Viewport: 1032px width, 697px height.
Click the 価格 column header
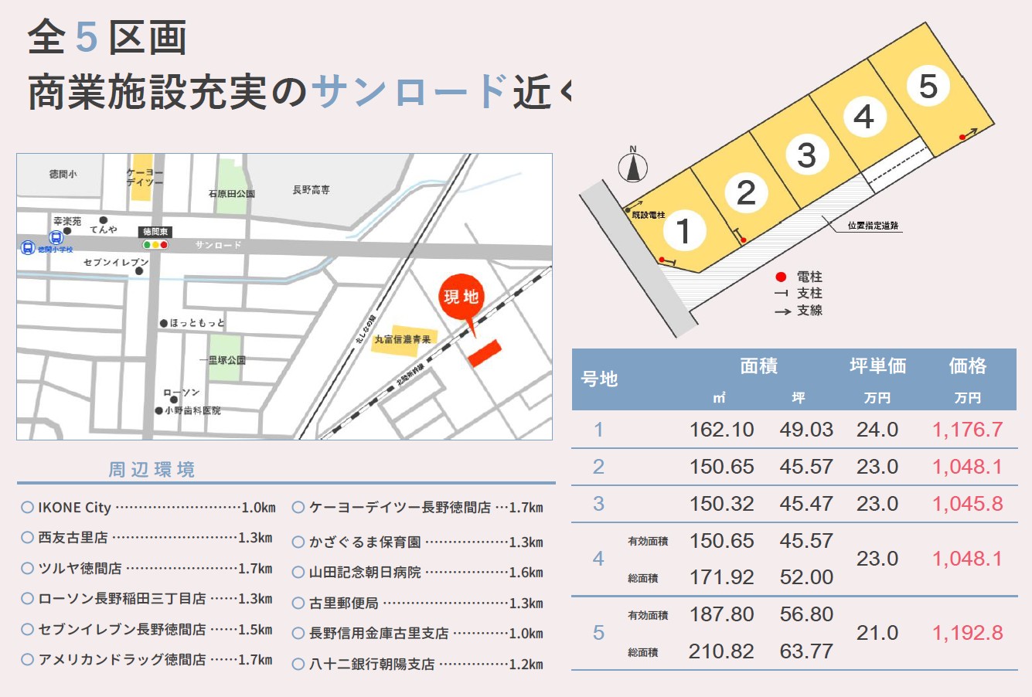(x=967, y=366)
